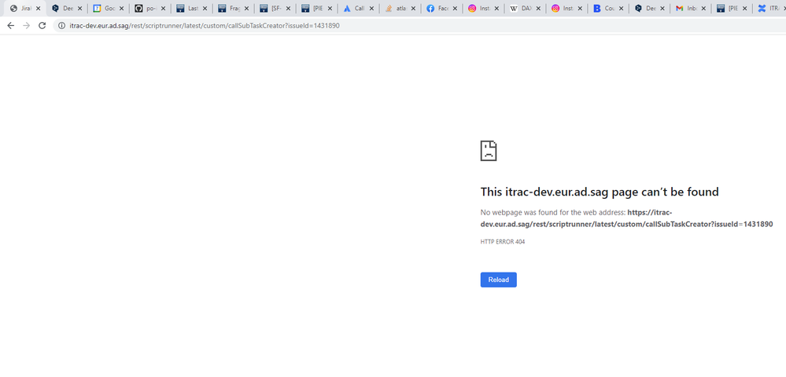Switch to the Atlassian Call tab
Image resolution: width=786 pixels, height=377 pixels.
point(357,9)
